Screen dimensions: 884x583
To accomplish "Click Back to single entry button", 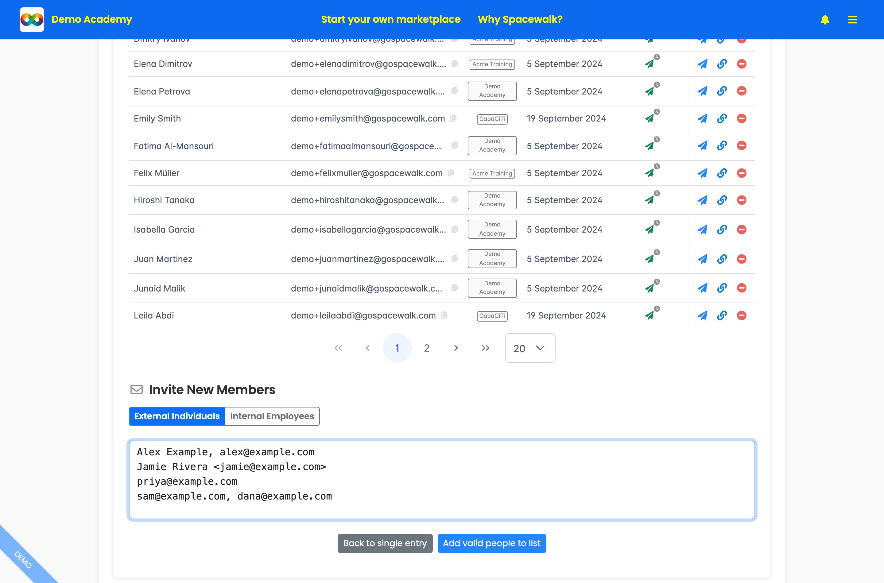I will (385, 544).
